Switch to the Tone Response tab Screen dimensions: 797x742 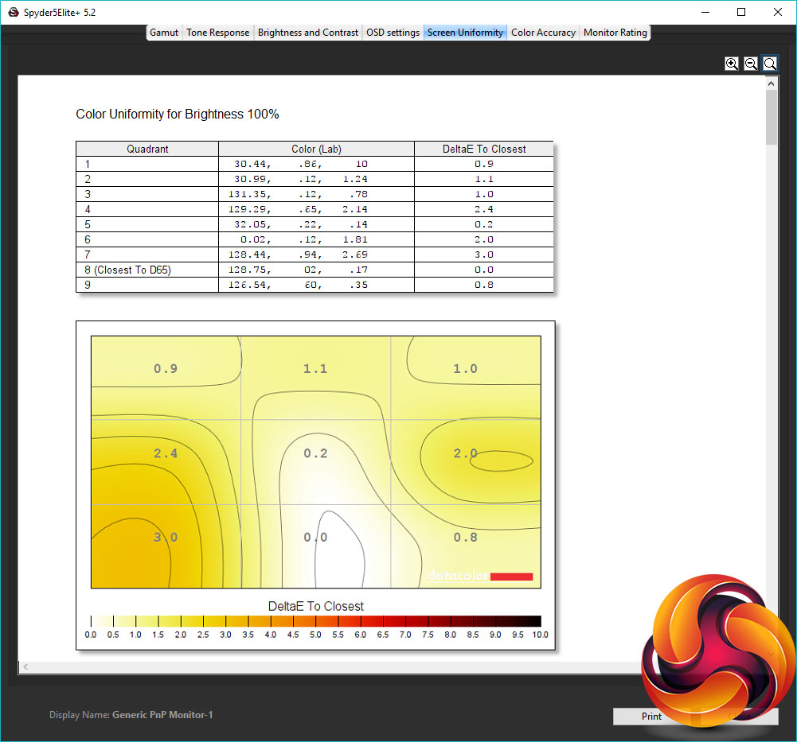[217, 33]
